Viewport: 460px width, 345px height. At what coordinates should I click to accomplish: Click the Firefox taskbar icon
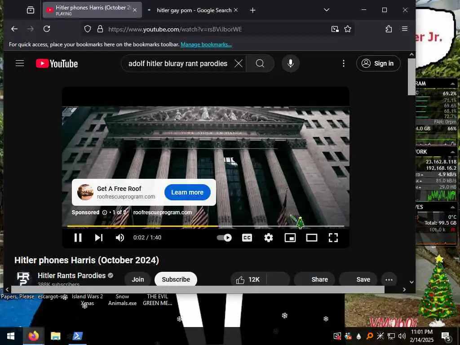(33, 336)
